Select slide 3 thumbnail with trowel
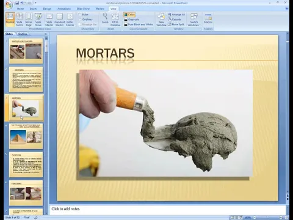 [x=26, y=108]
